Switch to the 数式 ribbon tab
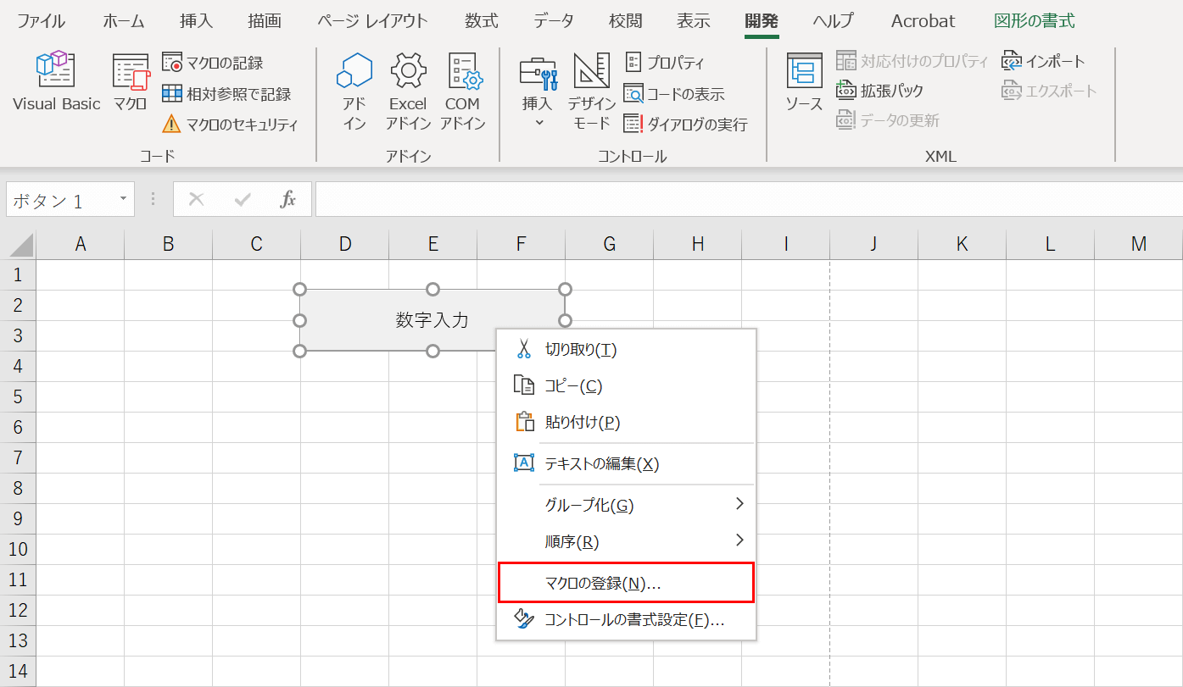Screen dimensions: 1183x687 pos(481,21)
